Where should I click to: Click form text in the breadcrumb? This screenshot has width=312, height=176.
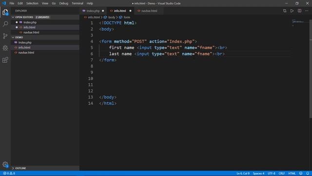coord(127,18)
